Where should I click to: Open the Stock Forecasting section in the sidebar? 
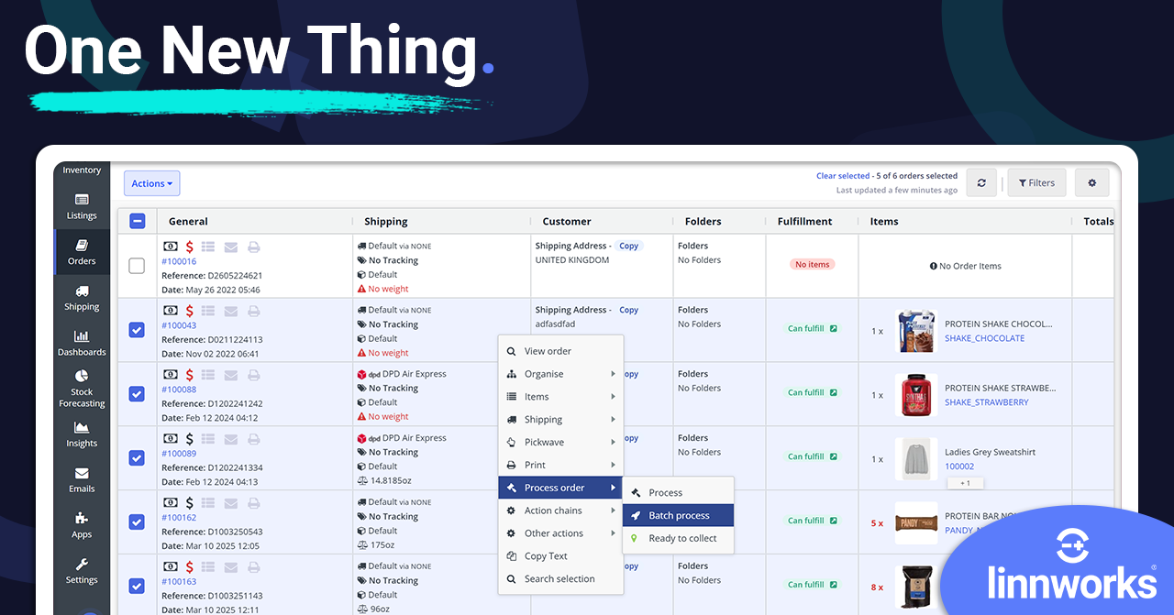pos(81,389)
